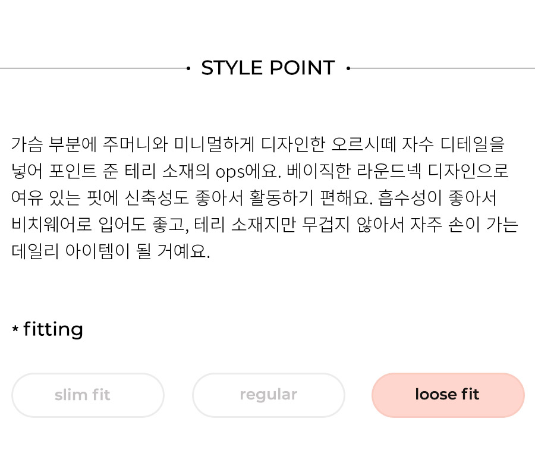535x466 pixels.
Task: Click the fitting label text
Action: pos(53,329)
